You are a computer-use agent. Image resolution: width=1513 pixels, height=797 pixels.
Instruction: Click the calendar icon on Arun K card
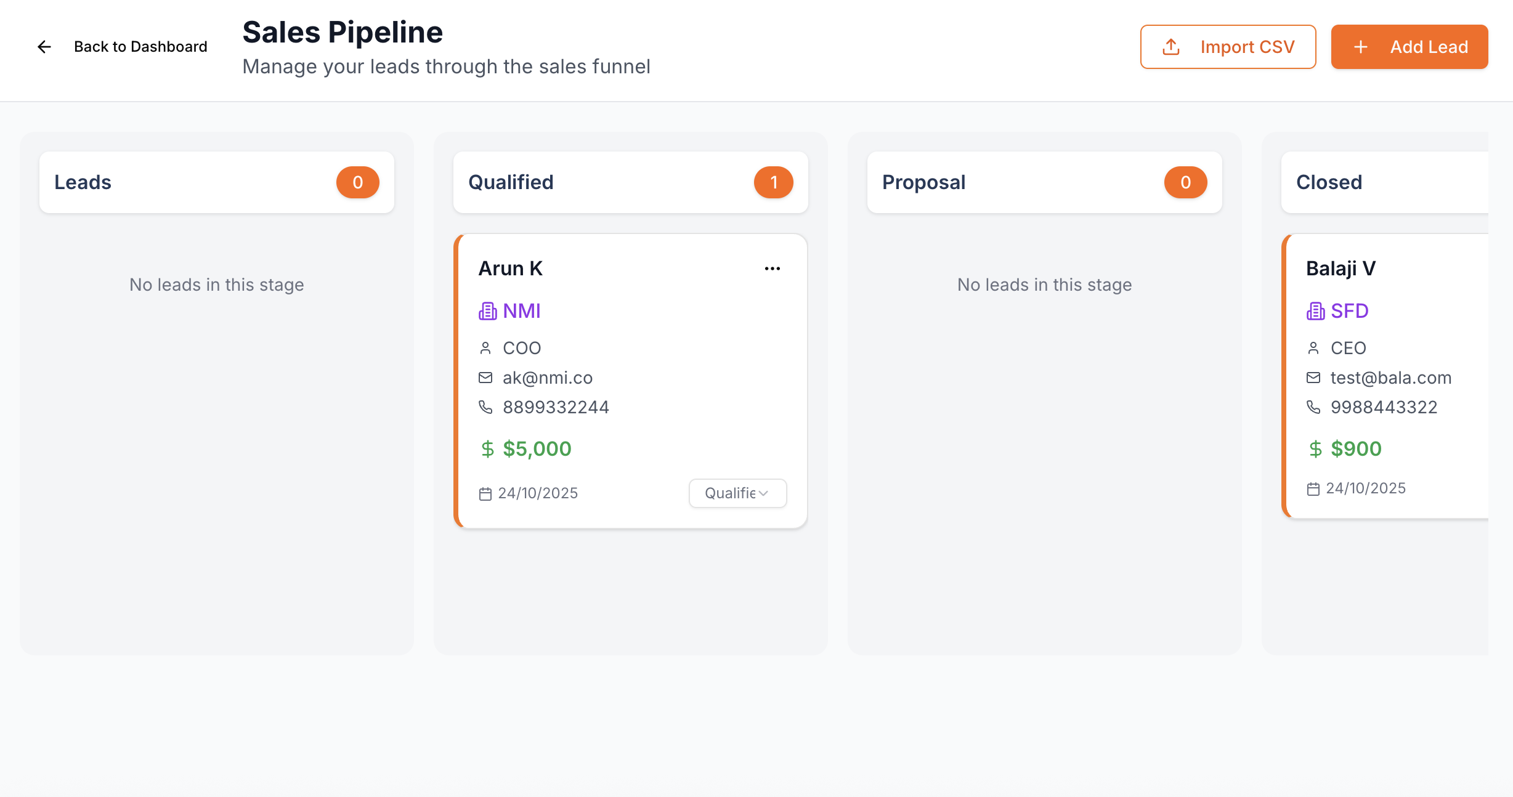point(485,494)
